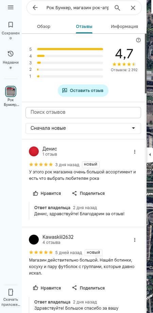Open Recents history icon
Image resolution: width=153 pixels, height=313 pixels.
(x=11, y=54)
